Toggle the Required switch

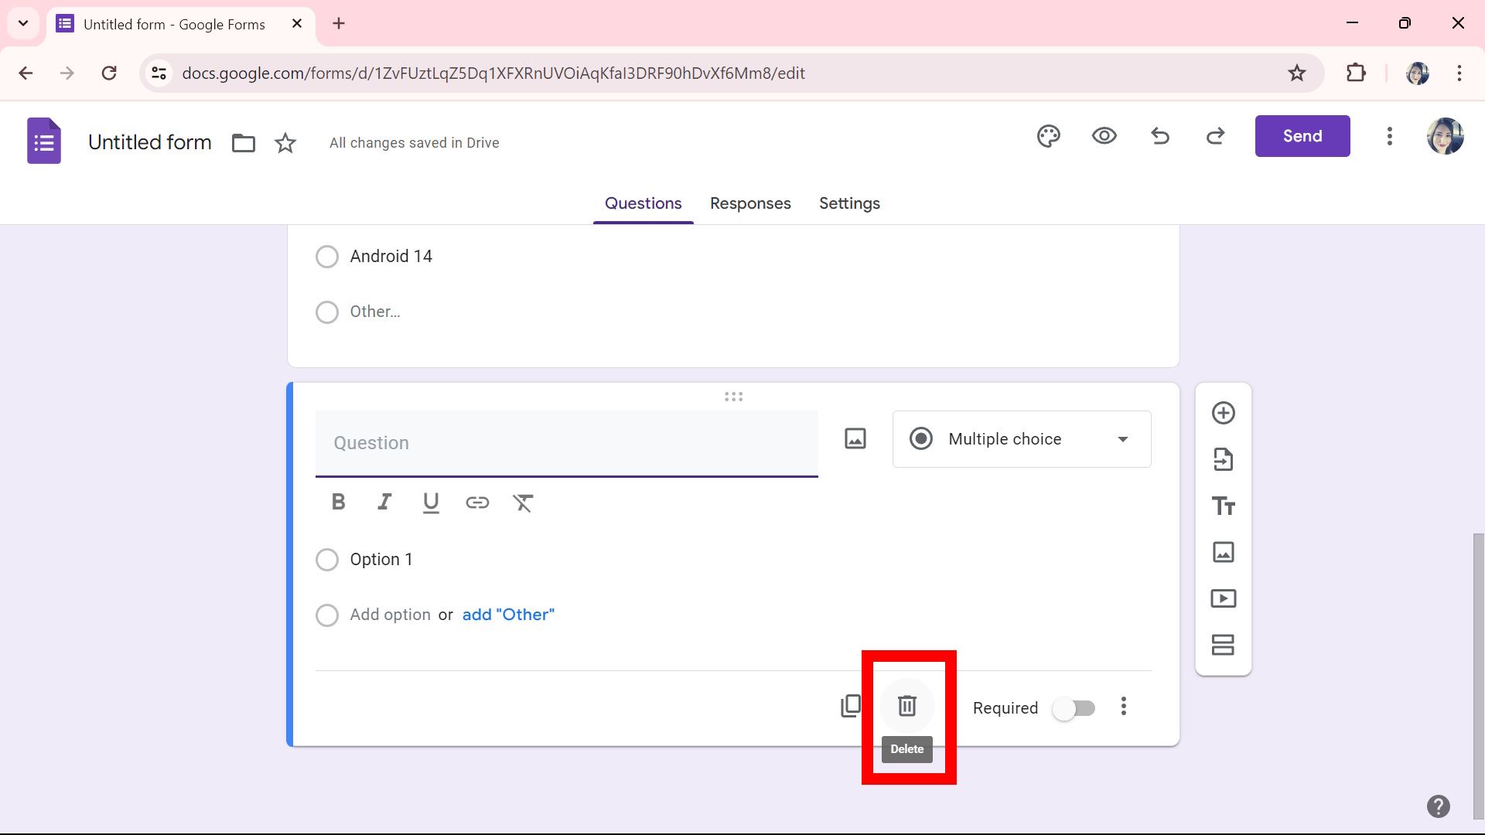(x=1074, y=707)
